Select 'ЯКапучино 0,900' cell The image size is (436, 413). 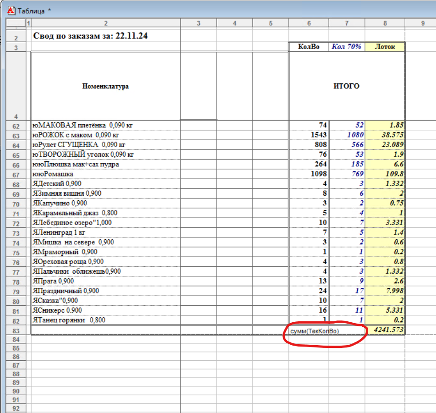(x=106, y=203)
